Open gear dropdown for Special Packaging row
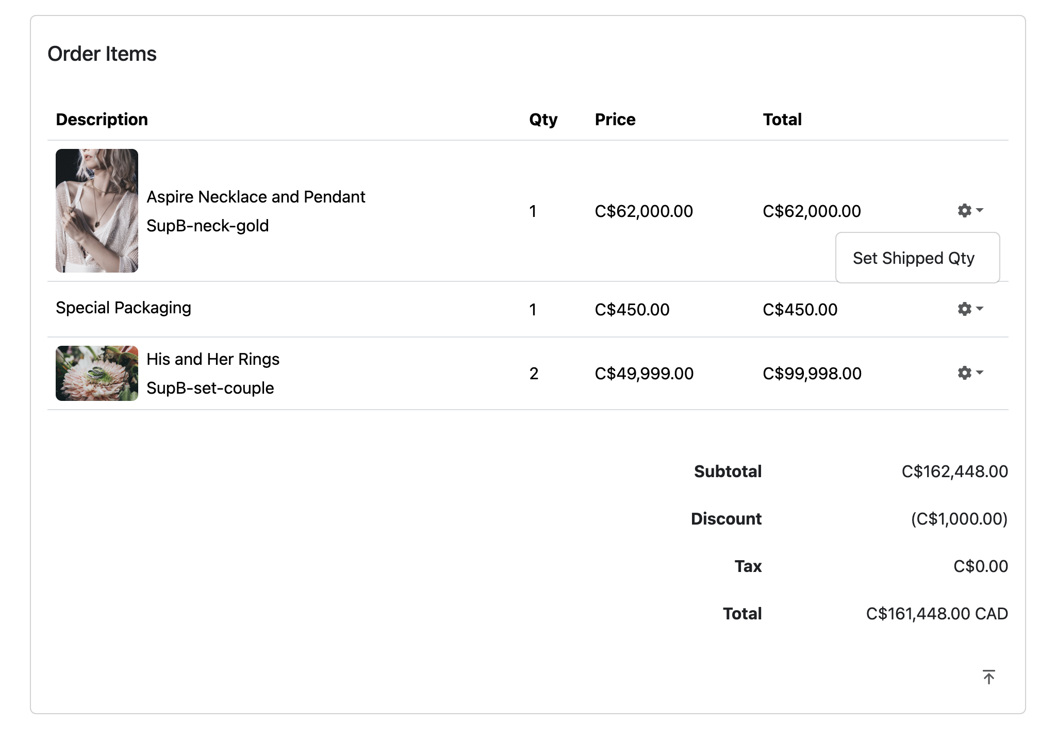 [x=970, y=309]
